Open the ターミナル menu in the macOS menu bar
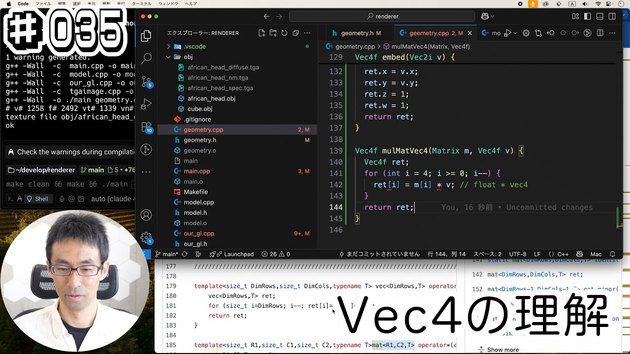 142,3
